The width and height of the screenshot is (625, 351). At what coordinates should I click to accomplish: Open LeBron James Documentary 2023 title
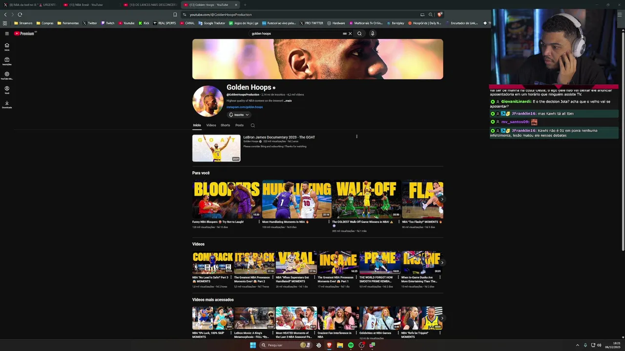click(279, 137)
